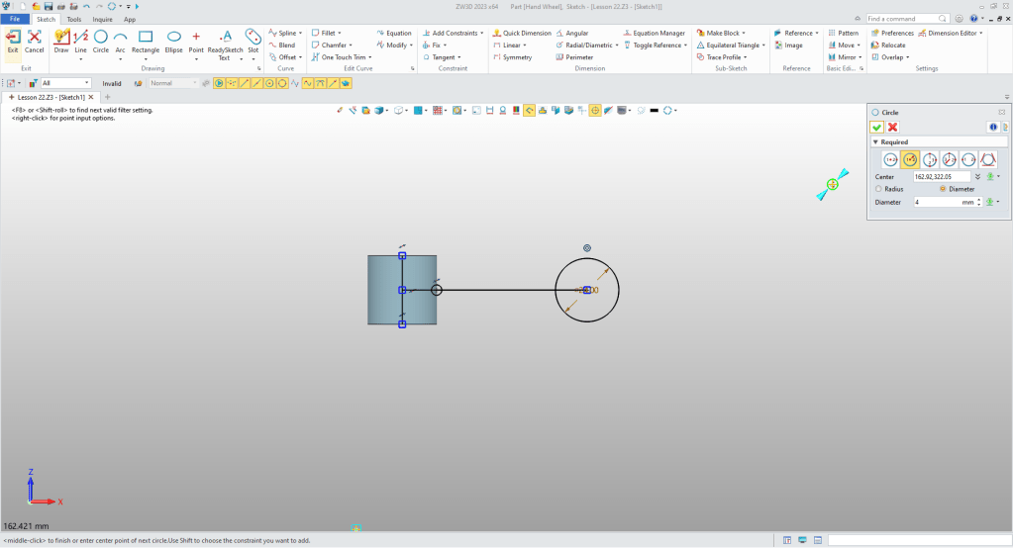The width and height of the screenshot is (1013, 548).
Task: Collapse the Required section
Action: pyautogui.click(x=875, y=142)
